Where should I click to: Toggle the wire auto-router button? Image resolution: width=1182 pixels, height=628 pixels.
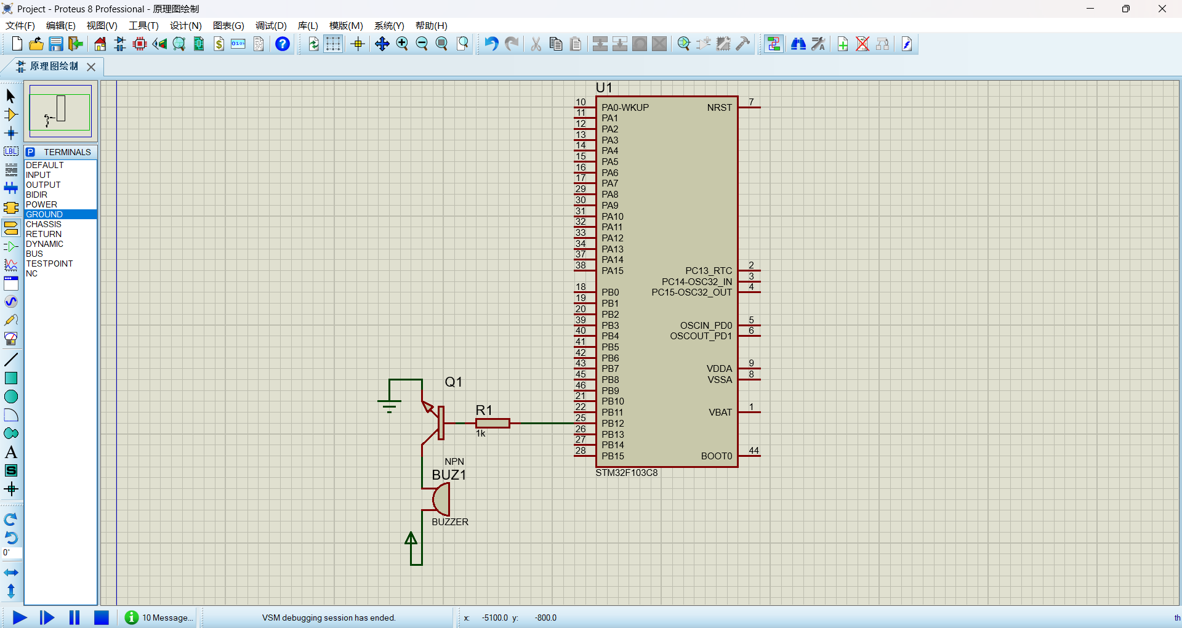click(x=774, y=44)
